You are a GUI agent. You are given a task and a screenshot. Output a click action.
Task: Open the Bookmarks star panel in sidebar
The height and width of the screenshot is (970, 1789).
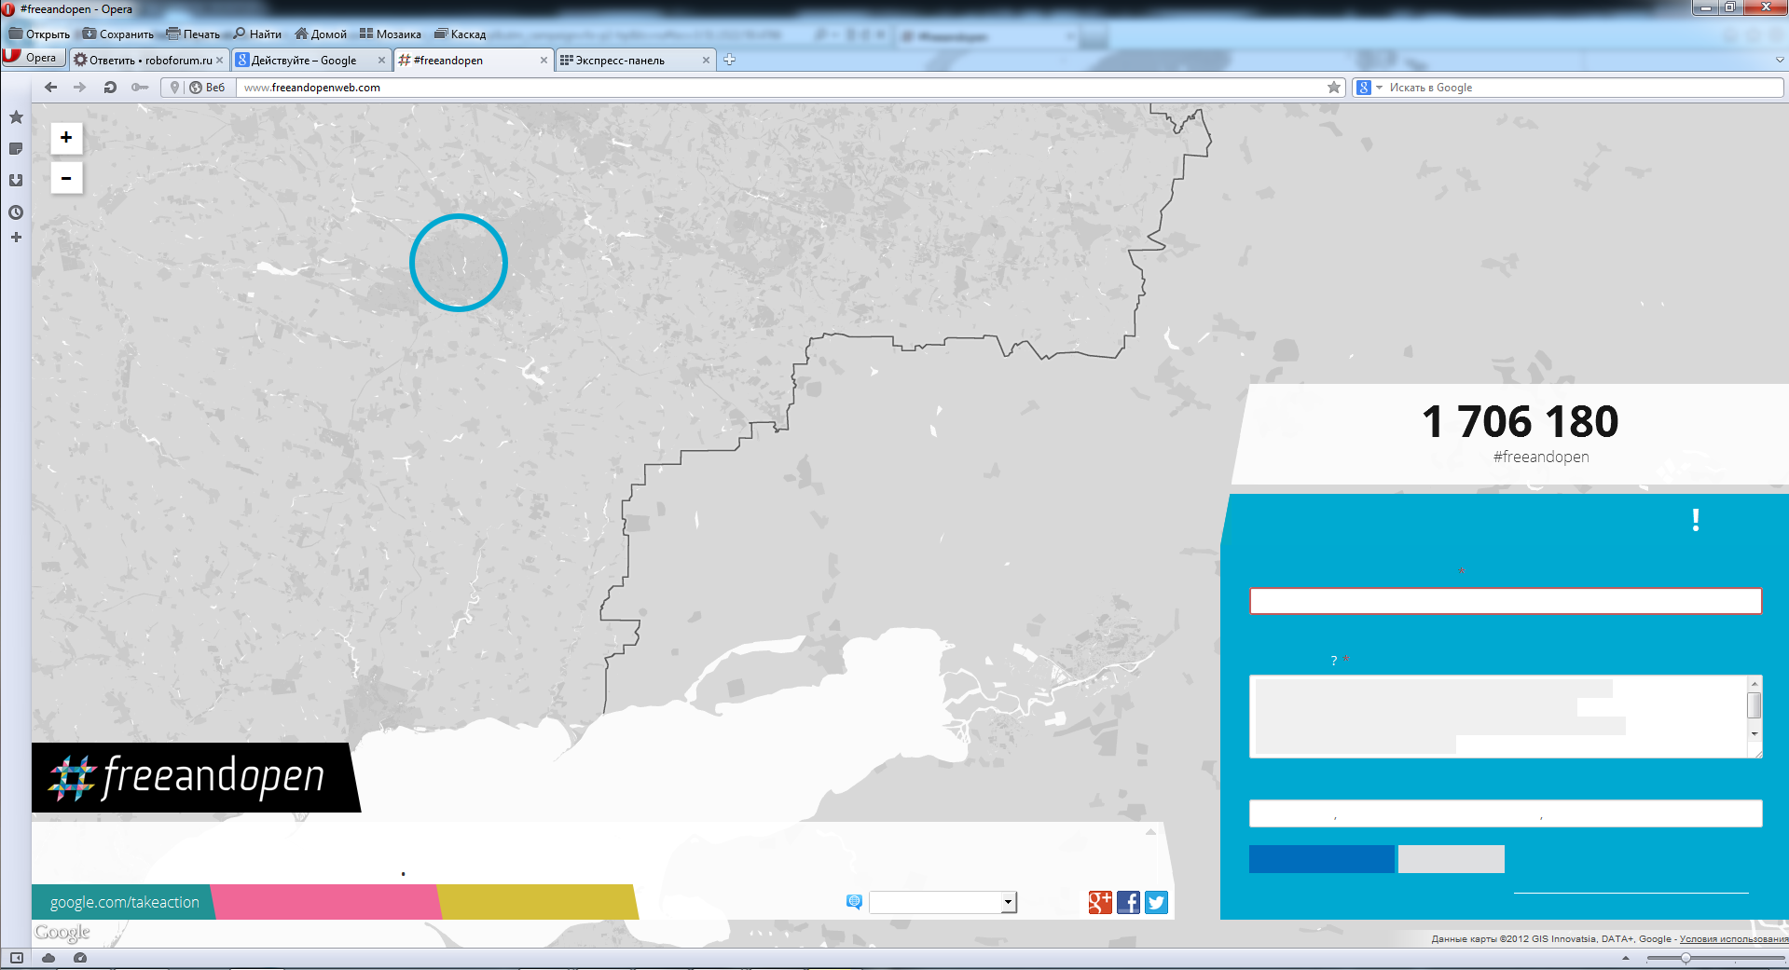16,117
